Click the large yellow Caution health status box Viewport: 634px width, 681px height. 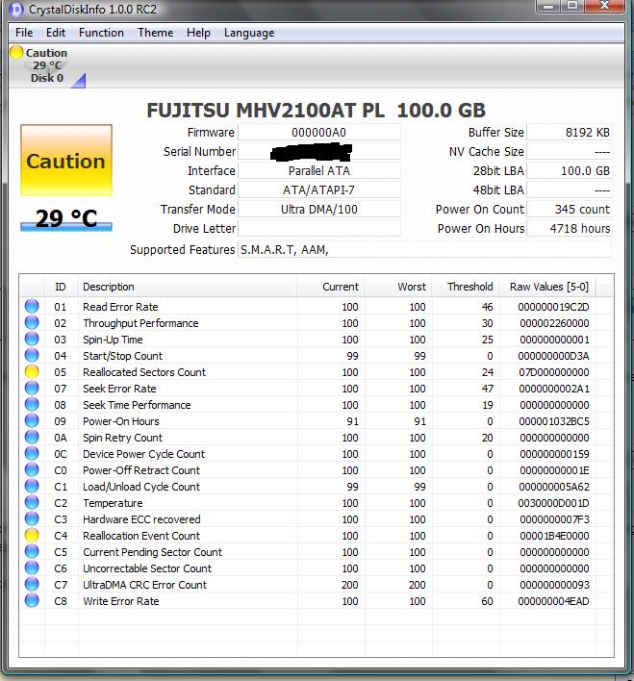66,161
